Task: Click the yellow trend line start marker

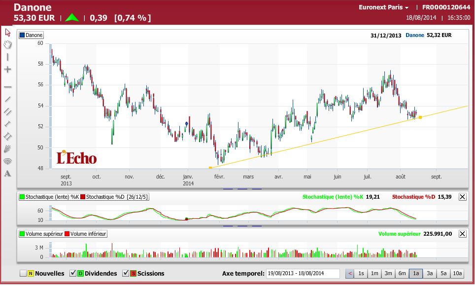Action: 210,168
